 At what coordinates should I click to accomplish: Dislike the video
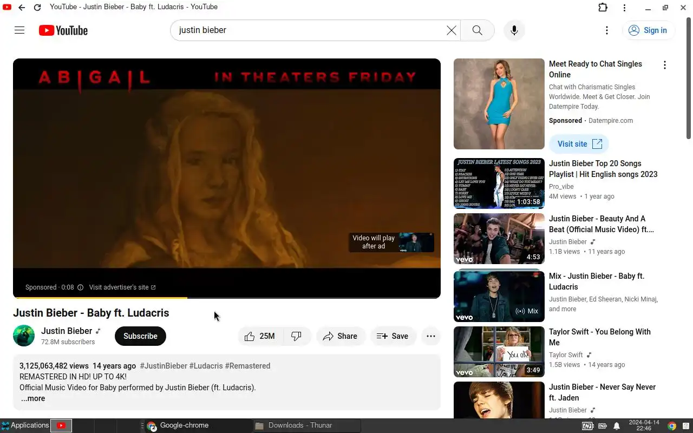pyautogui.click(x=297, y=336)
